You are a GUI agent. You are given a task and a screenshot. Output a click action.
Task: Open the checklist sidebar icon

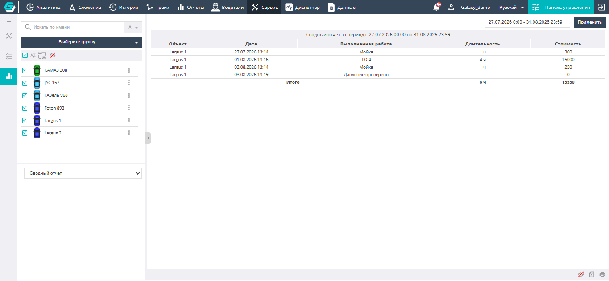tap(8, 56)
